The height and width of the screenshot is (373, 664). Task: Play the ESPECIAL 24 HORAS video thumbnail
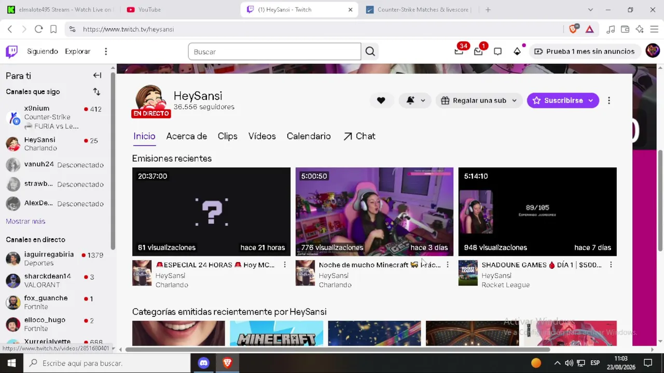[211, 211]
